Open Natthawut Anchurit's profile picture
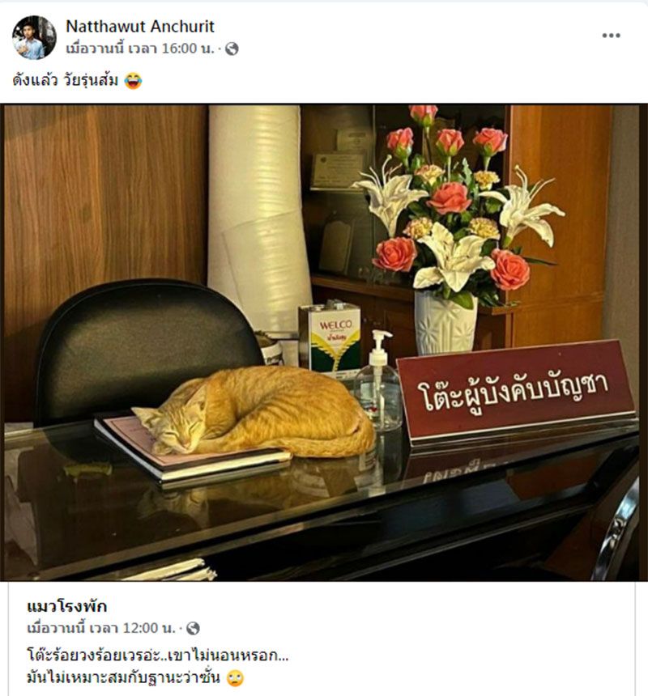The image size is (648, 696). pyautogui.click(x=34, y=37)
